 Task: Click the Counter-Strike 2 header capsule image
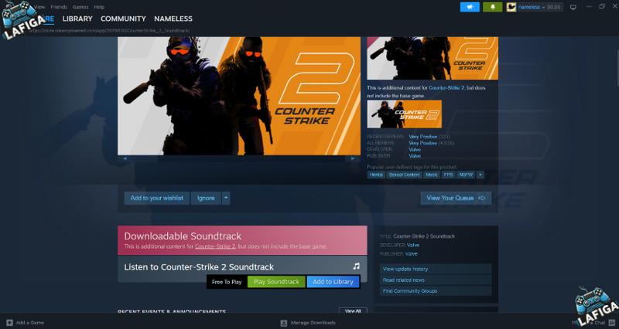click(433, 59)
